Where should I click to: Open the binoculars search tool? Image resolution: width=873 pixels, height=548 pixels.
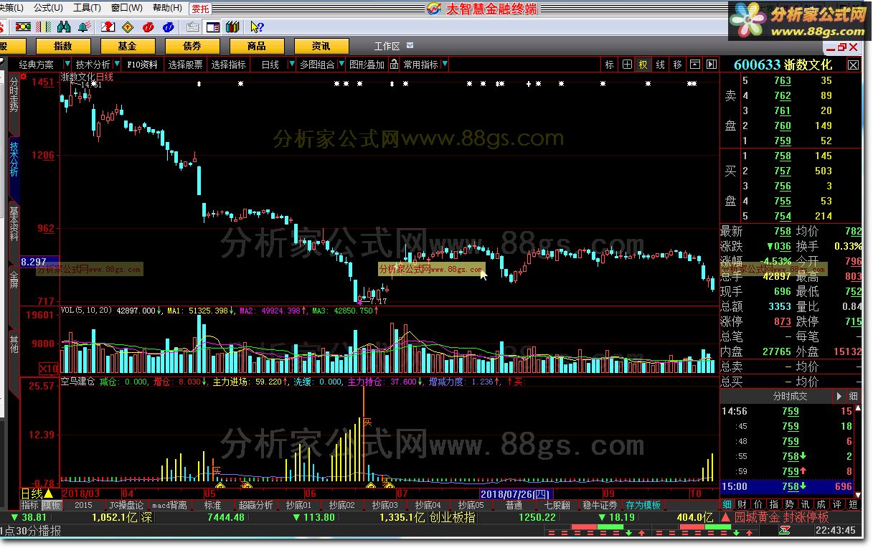pyautogui.click(x=64, y=27)
